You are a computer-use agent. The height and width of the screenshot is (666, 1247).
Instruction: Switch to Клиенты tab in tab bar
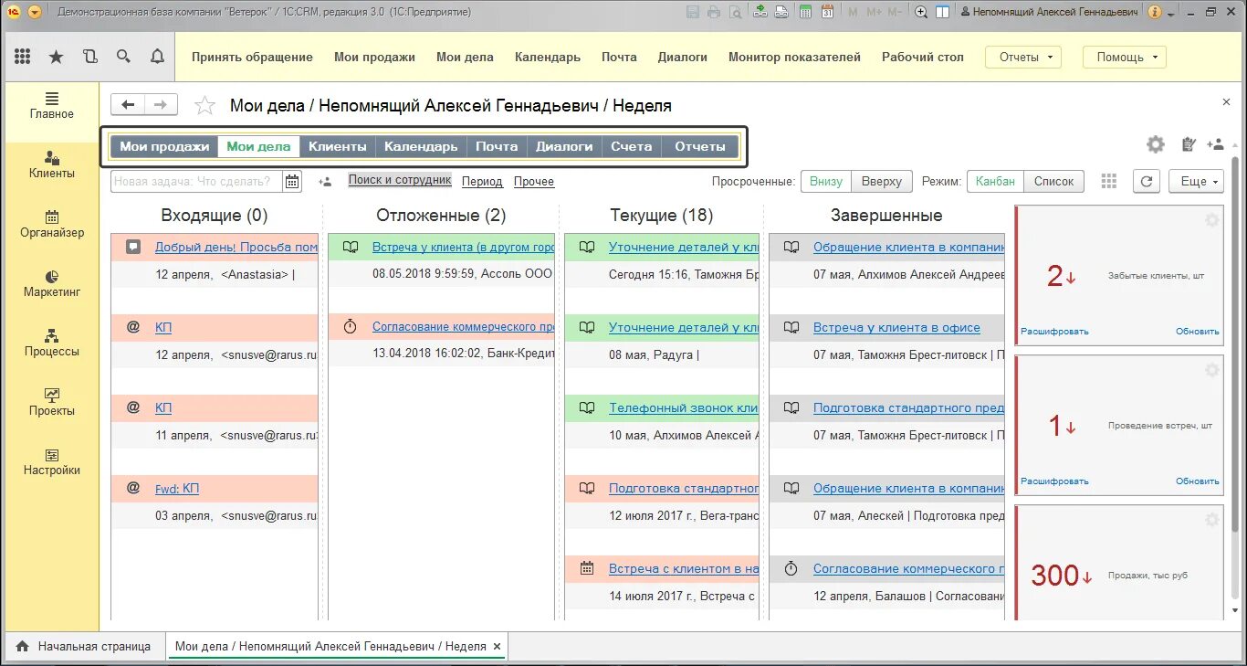(338, 146)
